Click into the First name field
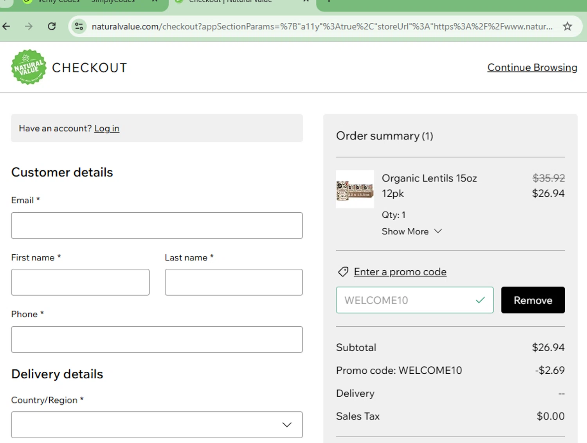 (80, 282)
